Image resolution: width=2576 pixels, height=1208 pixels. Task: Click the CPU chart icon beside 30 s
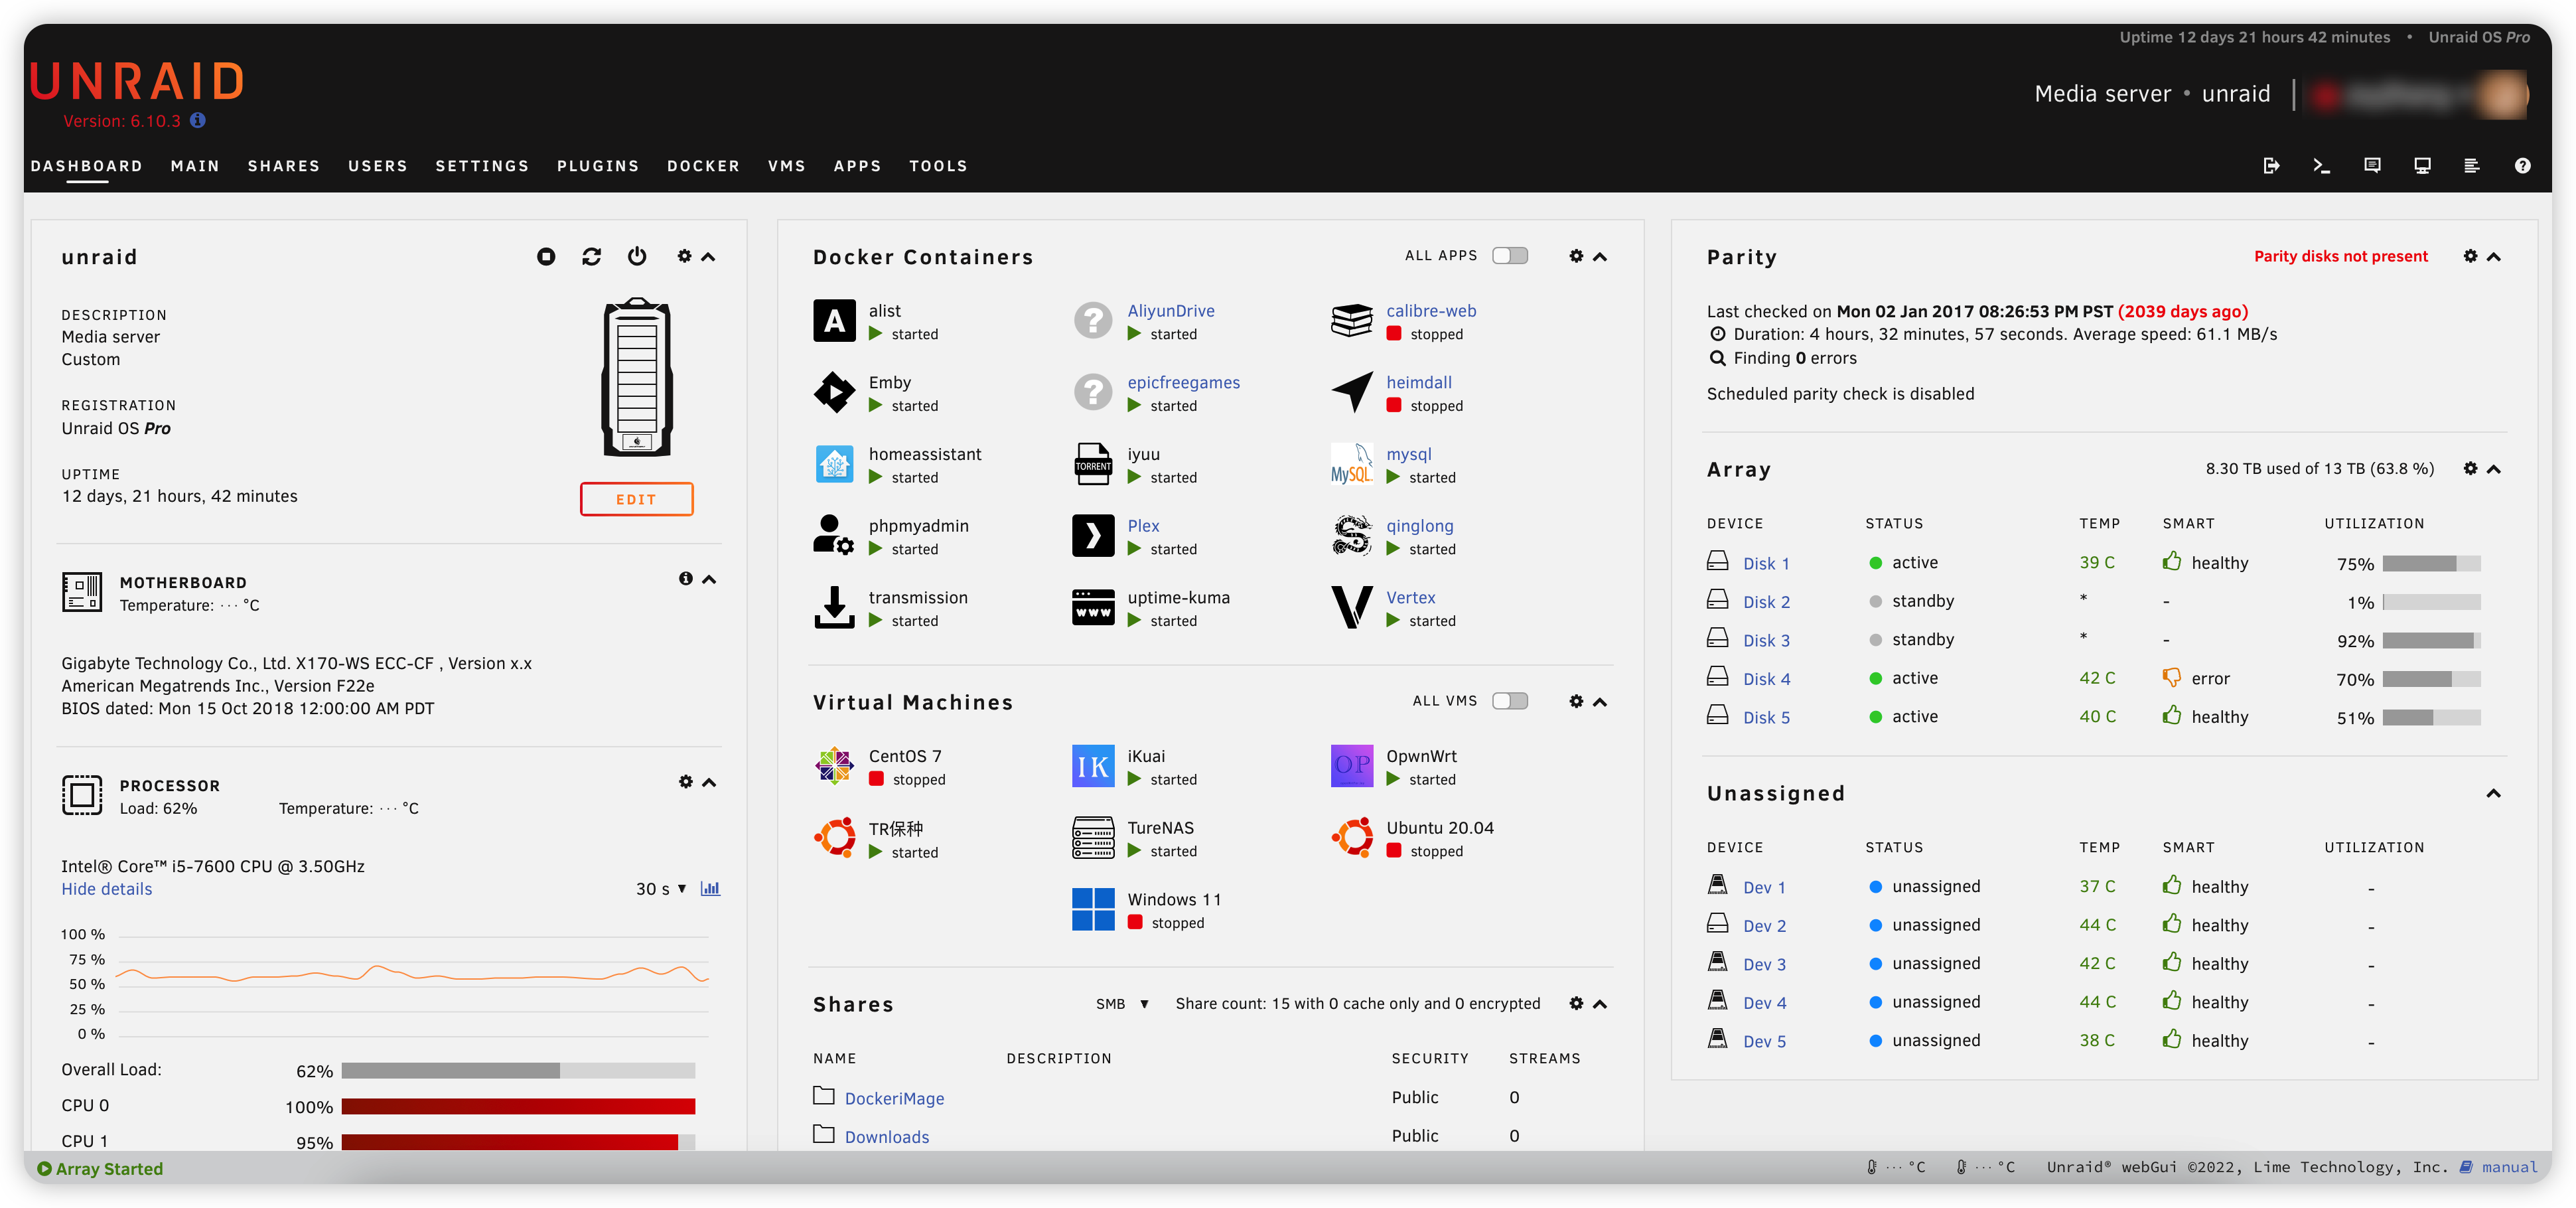(x=710, y=888)
